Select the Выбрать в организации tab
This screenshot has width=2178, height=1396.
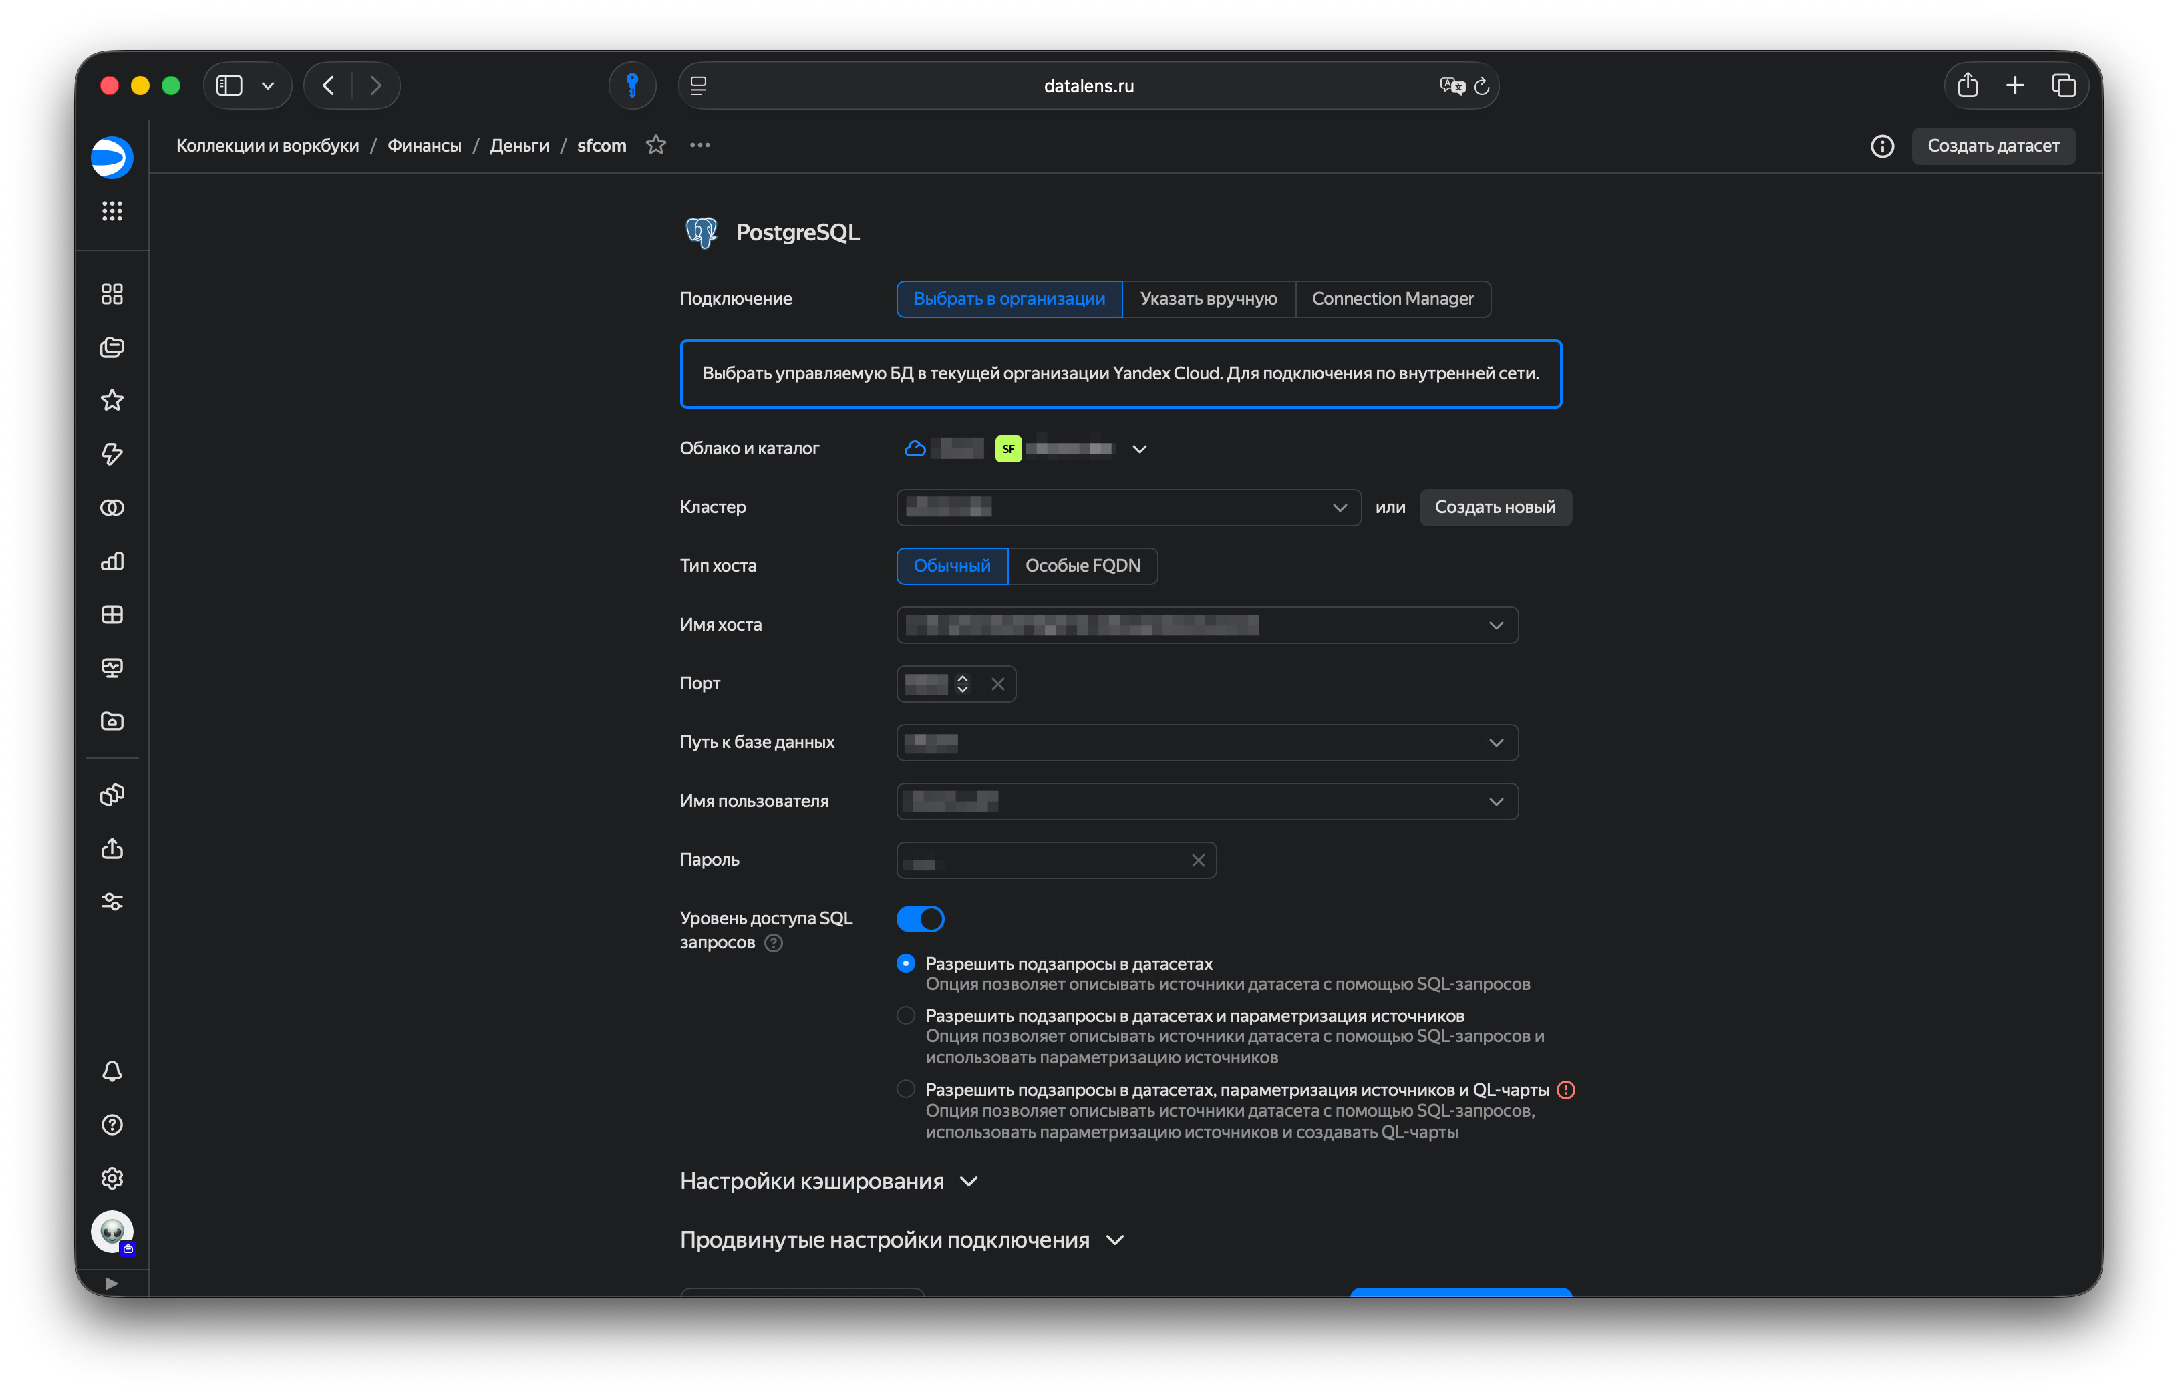coord(1009,299)
